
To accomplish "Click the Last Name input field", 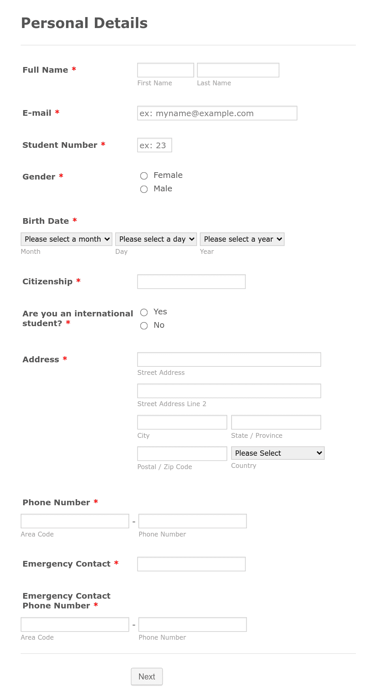I will (238, 70).
